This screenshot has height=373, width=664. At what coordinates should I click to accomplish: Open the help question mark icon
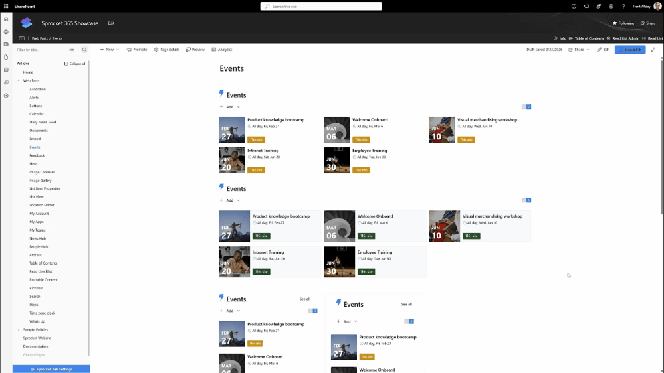click(x=623, y=7)
